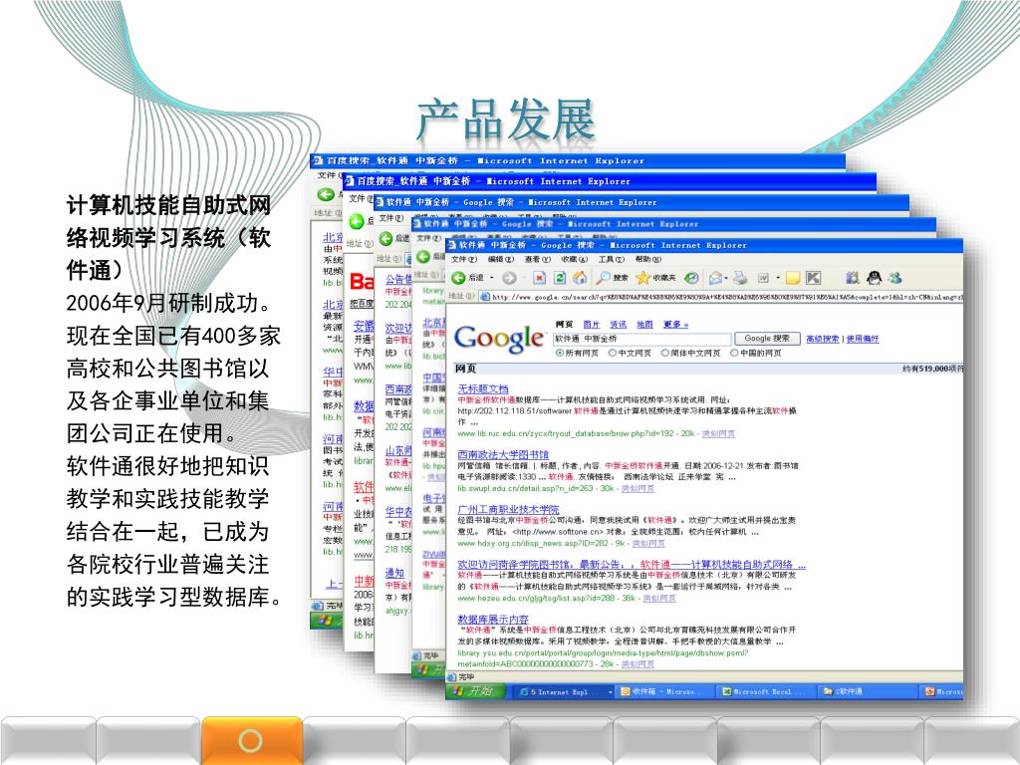
Task: Switch to Google 地图 tab link
Action: point(644,324)
